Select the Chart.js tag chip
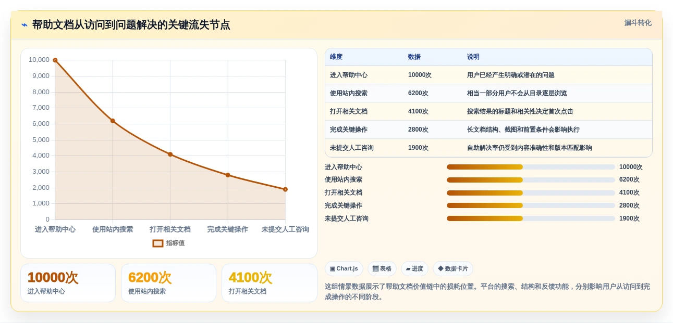The image size is (673, 323). (x=344, y=268)
